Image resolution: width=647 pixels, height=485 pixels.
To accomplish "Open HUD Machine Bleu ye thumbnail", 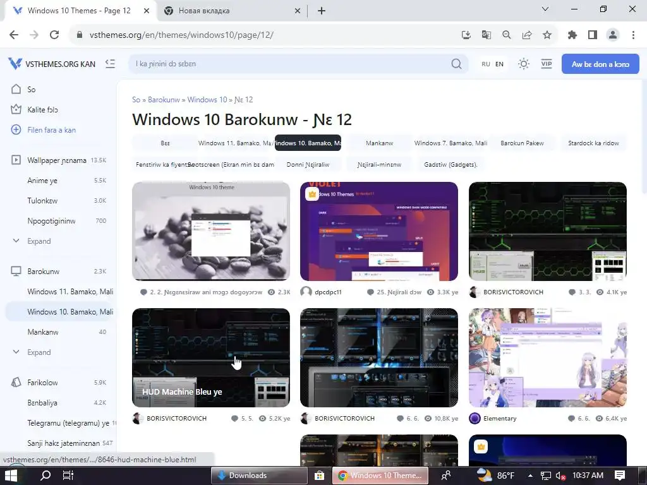I will click(211, 357).
